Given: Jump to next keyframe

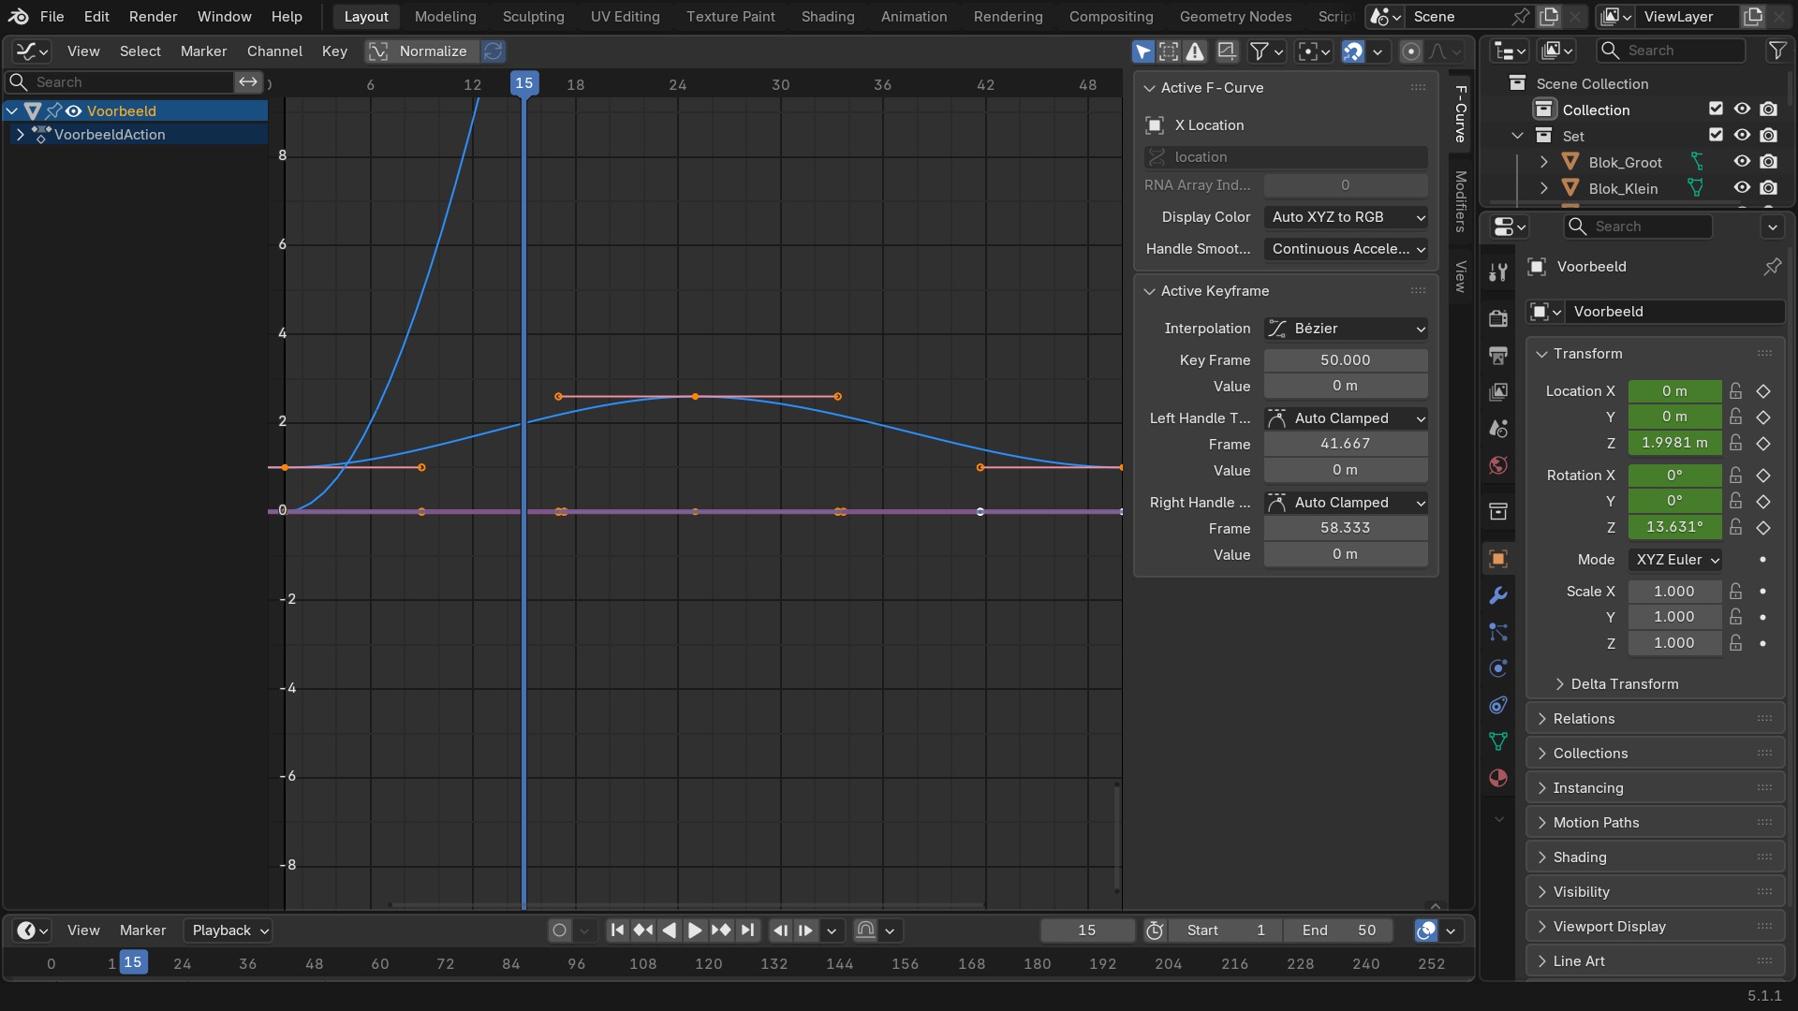Looking at the screenshot, I should coord(721,930).
